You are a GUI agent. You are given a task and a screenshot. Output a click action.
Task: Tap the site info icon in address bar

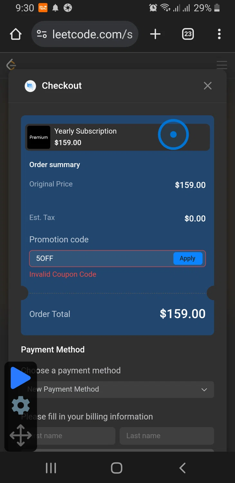[42, 34]
